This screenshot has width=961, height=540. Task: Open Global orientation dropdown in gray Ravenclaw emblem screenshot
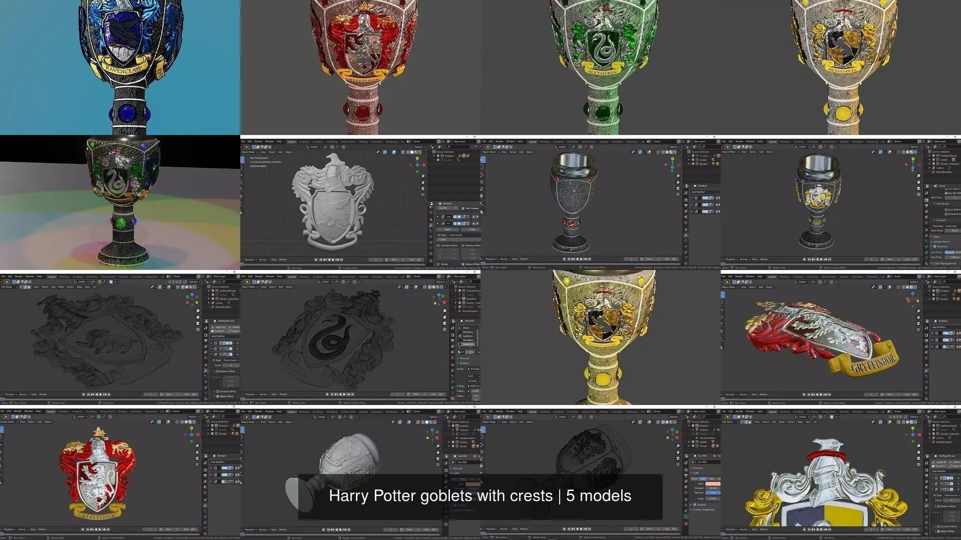point(314,147)
